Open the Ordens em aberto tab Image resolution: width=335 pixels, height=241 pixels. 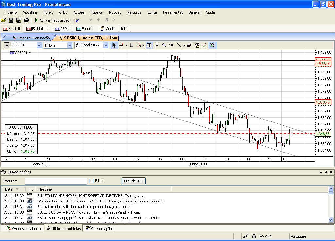pyautogui.click(x=24, y=228)
